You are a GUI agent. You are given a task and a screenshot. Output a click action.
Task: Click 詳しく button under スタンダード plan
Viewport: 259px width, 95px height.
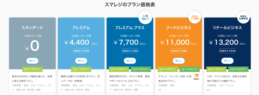[x=32, y=61]
